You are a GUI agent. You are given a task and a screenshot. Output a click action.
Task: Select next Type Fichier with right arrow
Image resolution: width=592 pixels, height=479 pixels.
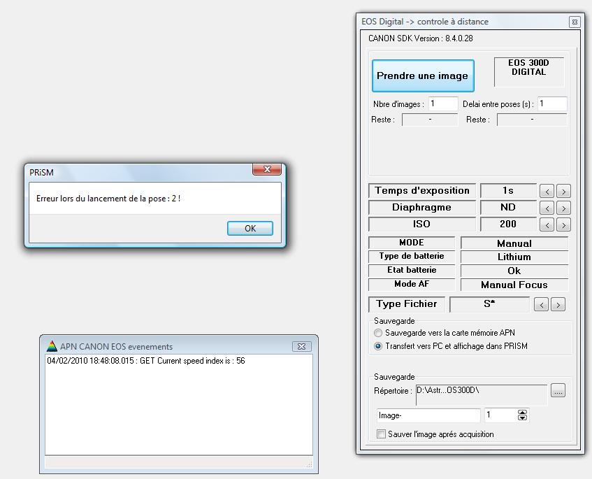[x=558, y=304]
